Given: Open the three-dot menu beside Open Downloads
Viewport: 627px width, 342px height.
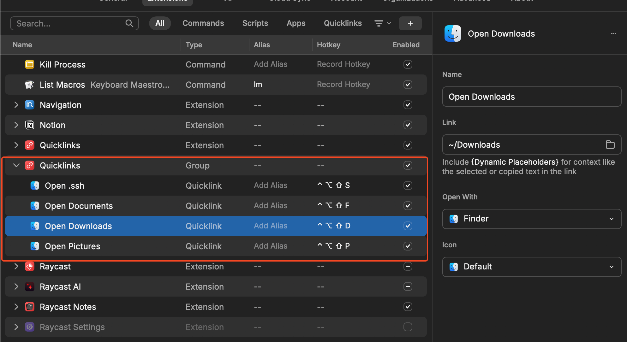Looking at the screenshot, I should pos(613,33).
